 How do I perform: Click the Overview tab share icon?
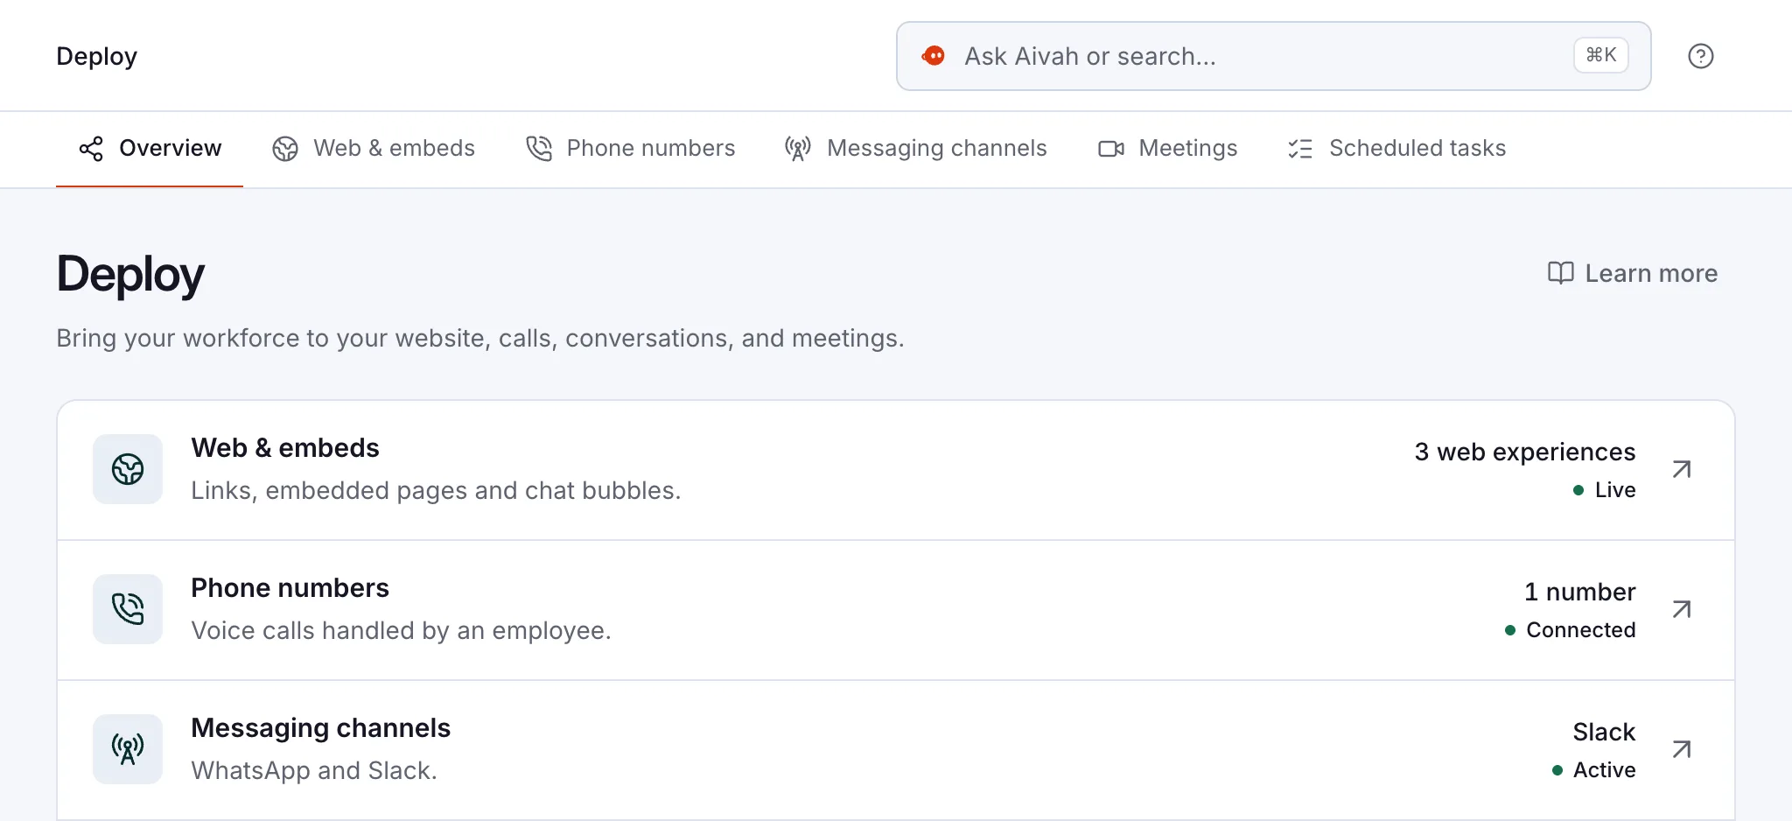point(91,149)
